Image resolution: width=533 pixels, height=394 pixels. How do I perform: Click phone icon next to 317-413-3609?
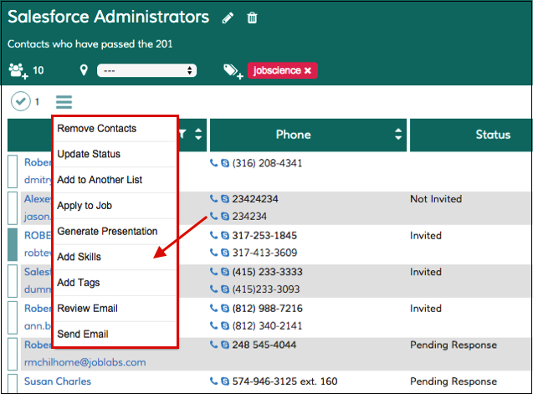point(214,253)
